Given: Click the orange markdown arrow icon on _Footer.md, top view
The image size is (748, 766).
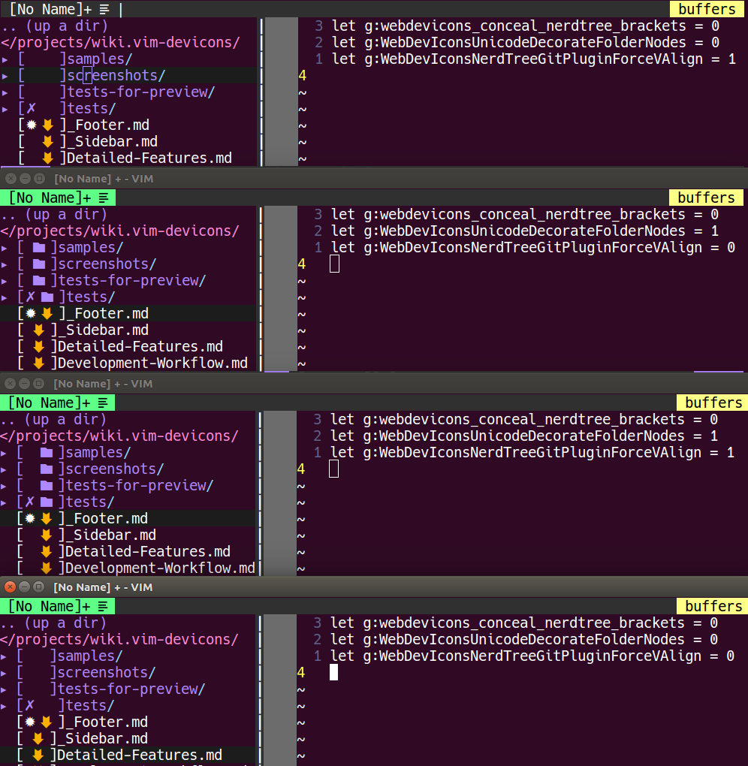Looking at the screenshot, I should 47,125.
